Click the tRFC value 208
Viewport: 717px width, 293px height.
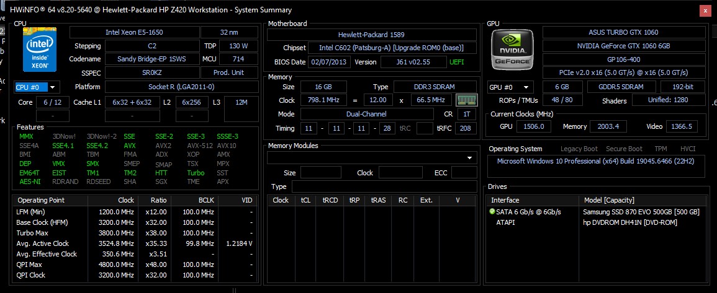(x=465, y=128)
